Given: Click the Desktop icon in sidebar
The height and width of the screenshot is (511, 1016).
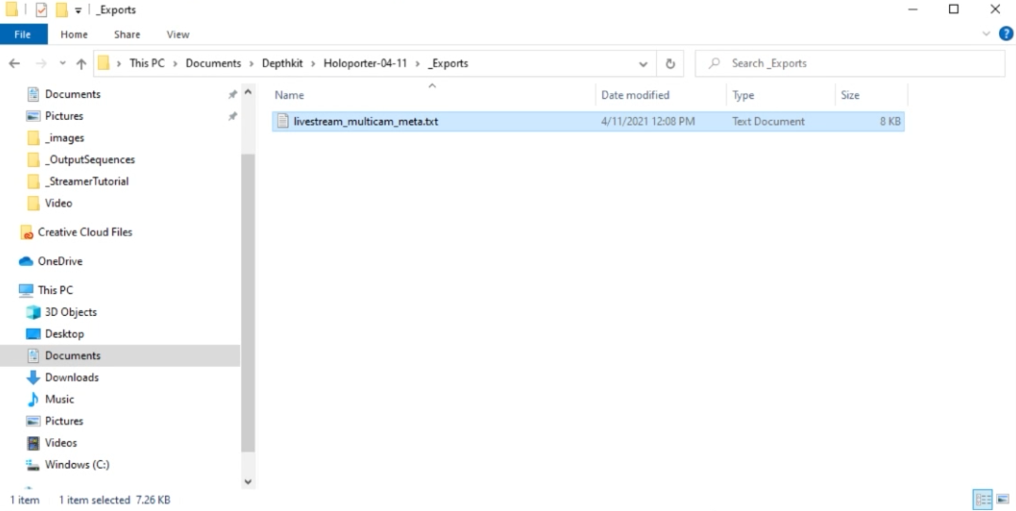Looking at the screenshot, I should pyautogui.click(x=33, y=334).
